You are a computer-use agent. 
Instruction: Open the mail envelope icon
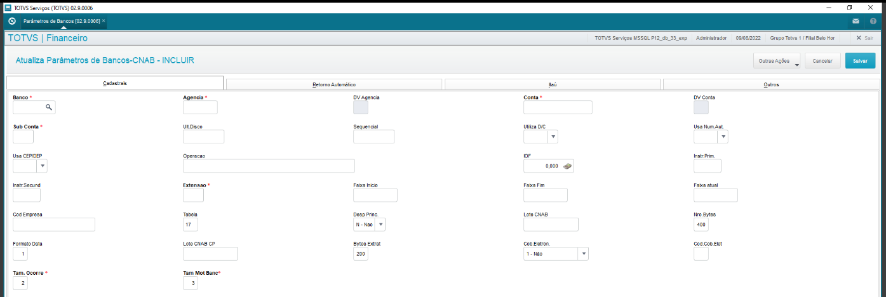tap(856, 21)
